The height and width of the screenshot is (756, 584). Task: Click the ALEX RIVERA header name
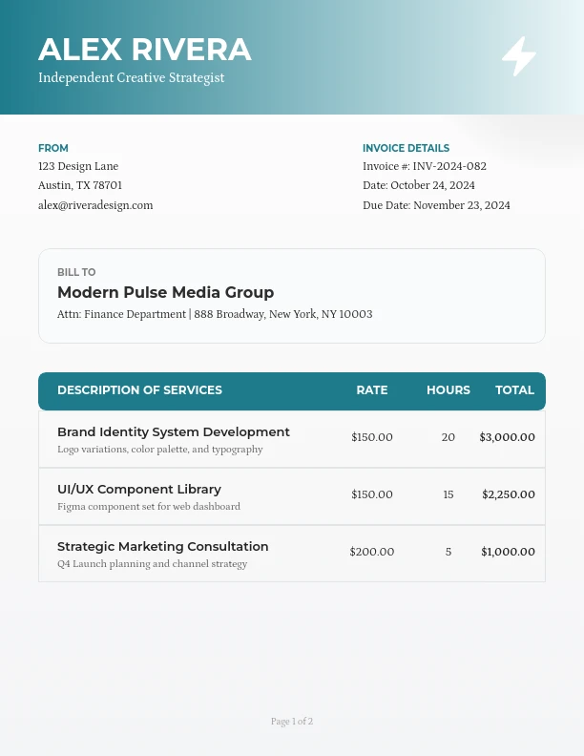pos(145,50)
